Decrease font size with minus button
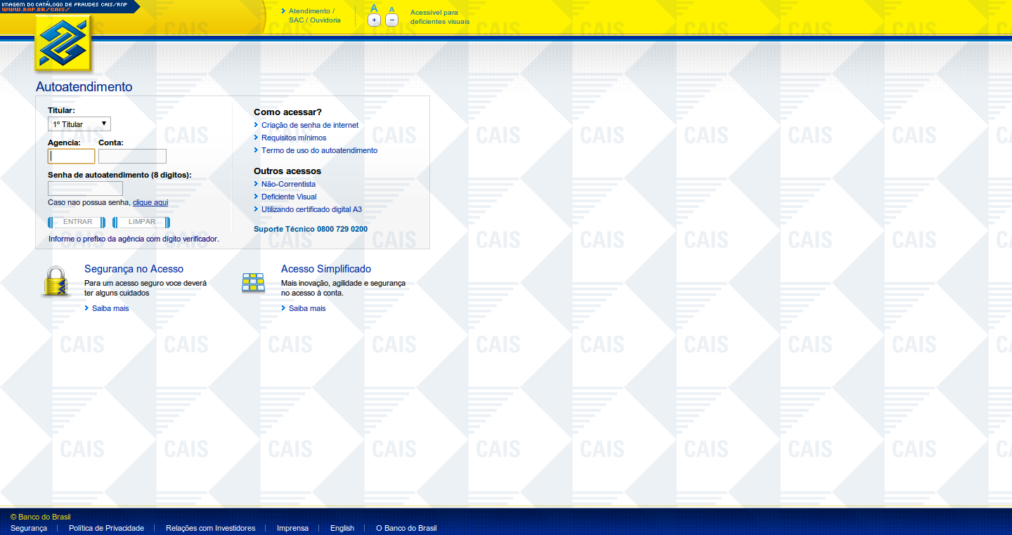 392,20
